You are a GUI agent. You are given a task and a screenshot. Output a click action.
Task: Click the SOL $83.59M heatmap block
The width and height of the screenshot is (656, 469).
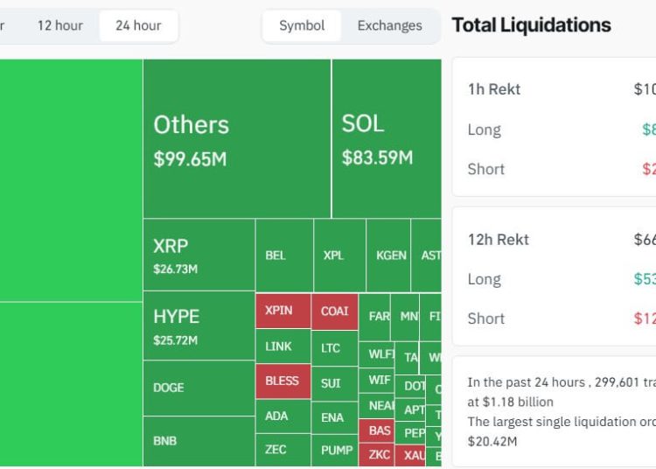tap(386, 138)
